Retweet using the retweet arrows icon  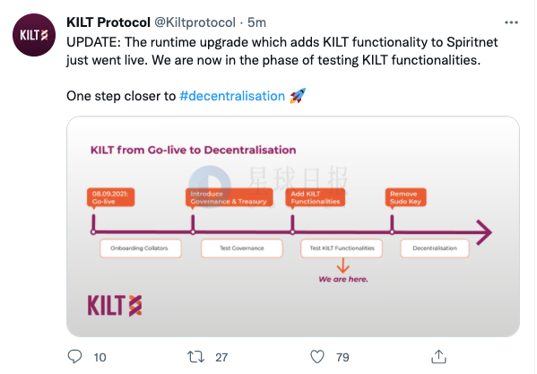(196, 357)
